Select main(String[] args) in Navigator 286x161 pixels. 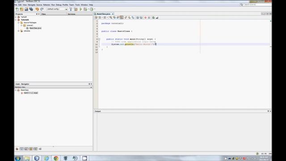tap(31, 93)
